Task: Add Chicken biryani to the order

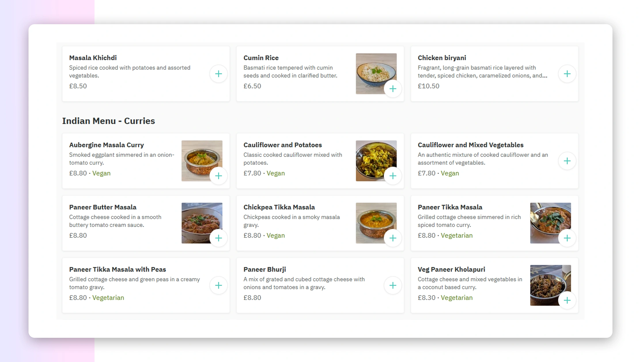Action: click(x=567, y=74)
